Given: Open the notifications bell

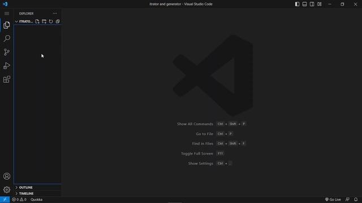Looking at the screenshot, I should click(356, 200).
